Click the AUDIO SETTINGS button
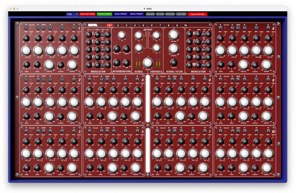This screenshot has height=193, width=297. click(x=87, y=14)
